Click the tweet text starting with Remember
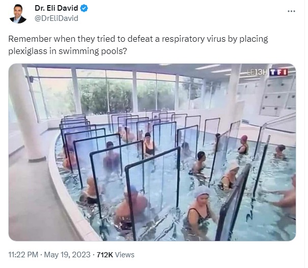Image resolution: width=308 pixels, height=268 pixels. click(x=138, y=45)
